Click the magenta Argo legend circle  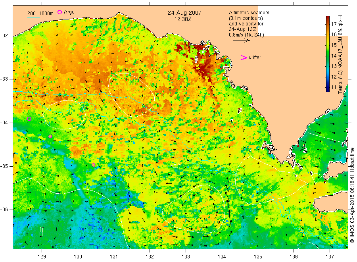[59, 12]
